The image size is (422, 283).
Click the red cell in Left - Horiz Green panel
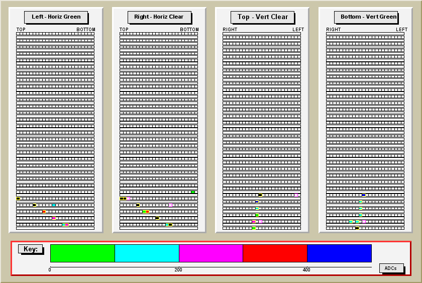coord(44,212)
